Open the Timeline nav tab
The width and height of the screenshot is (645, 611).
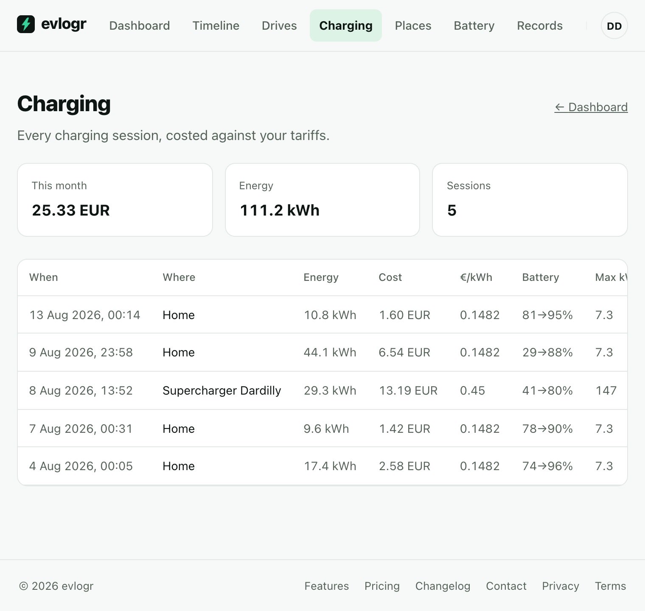[216, 25]
